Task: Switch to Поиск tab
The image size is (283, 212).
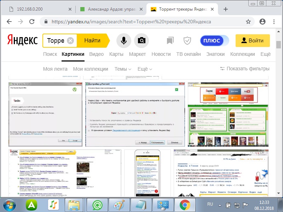Action: coord(50,54)
